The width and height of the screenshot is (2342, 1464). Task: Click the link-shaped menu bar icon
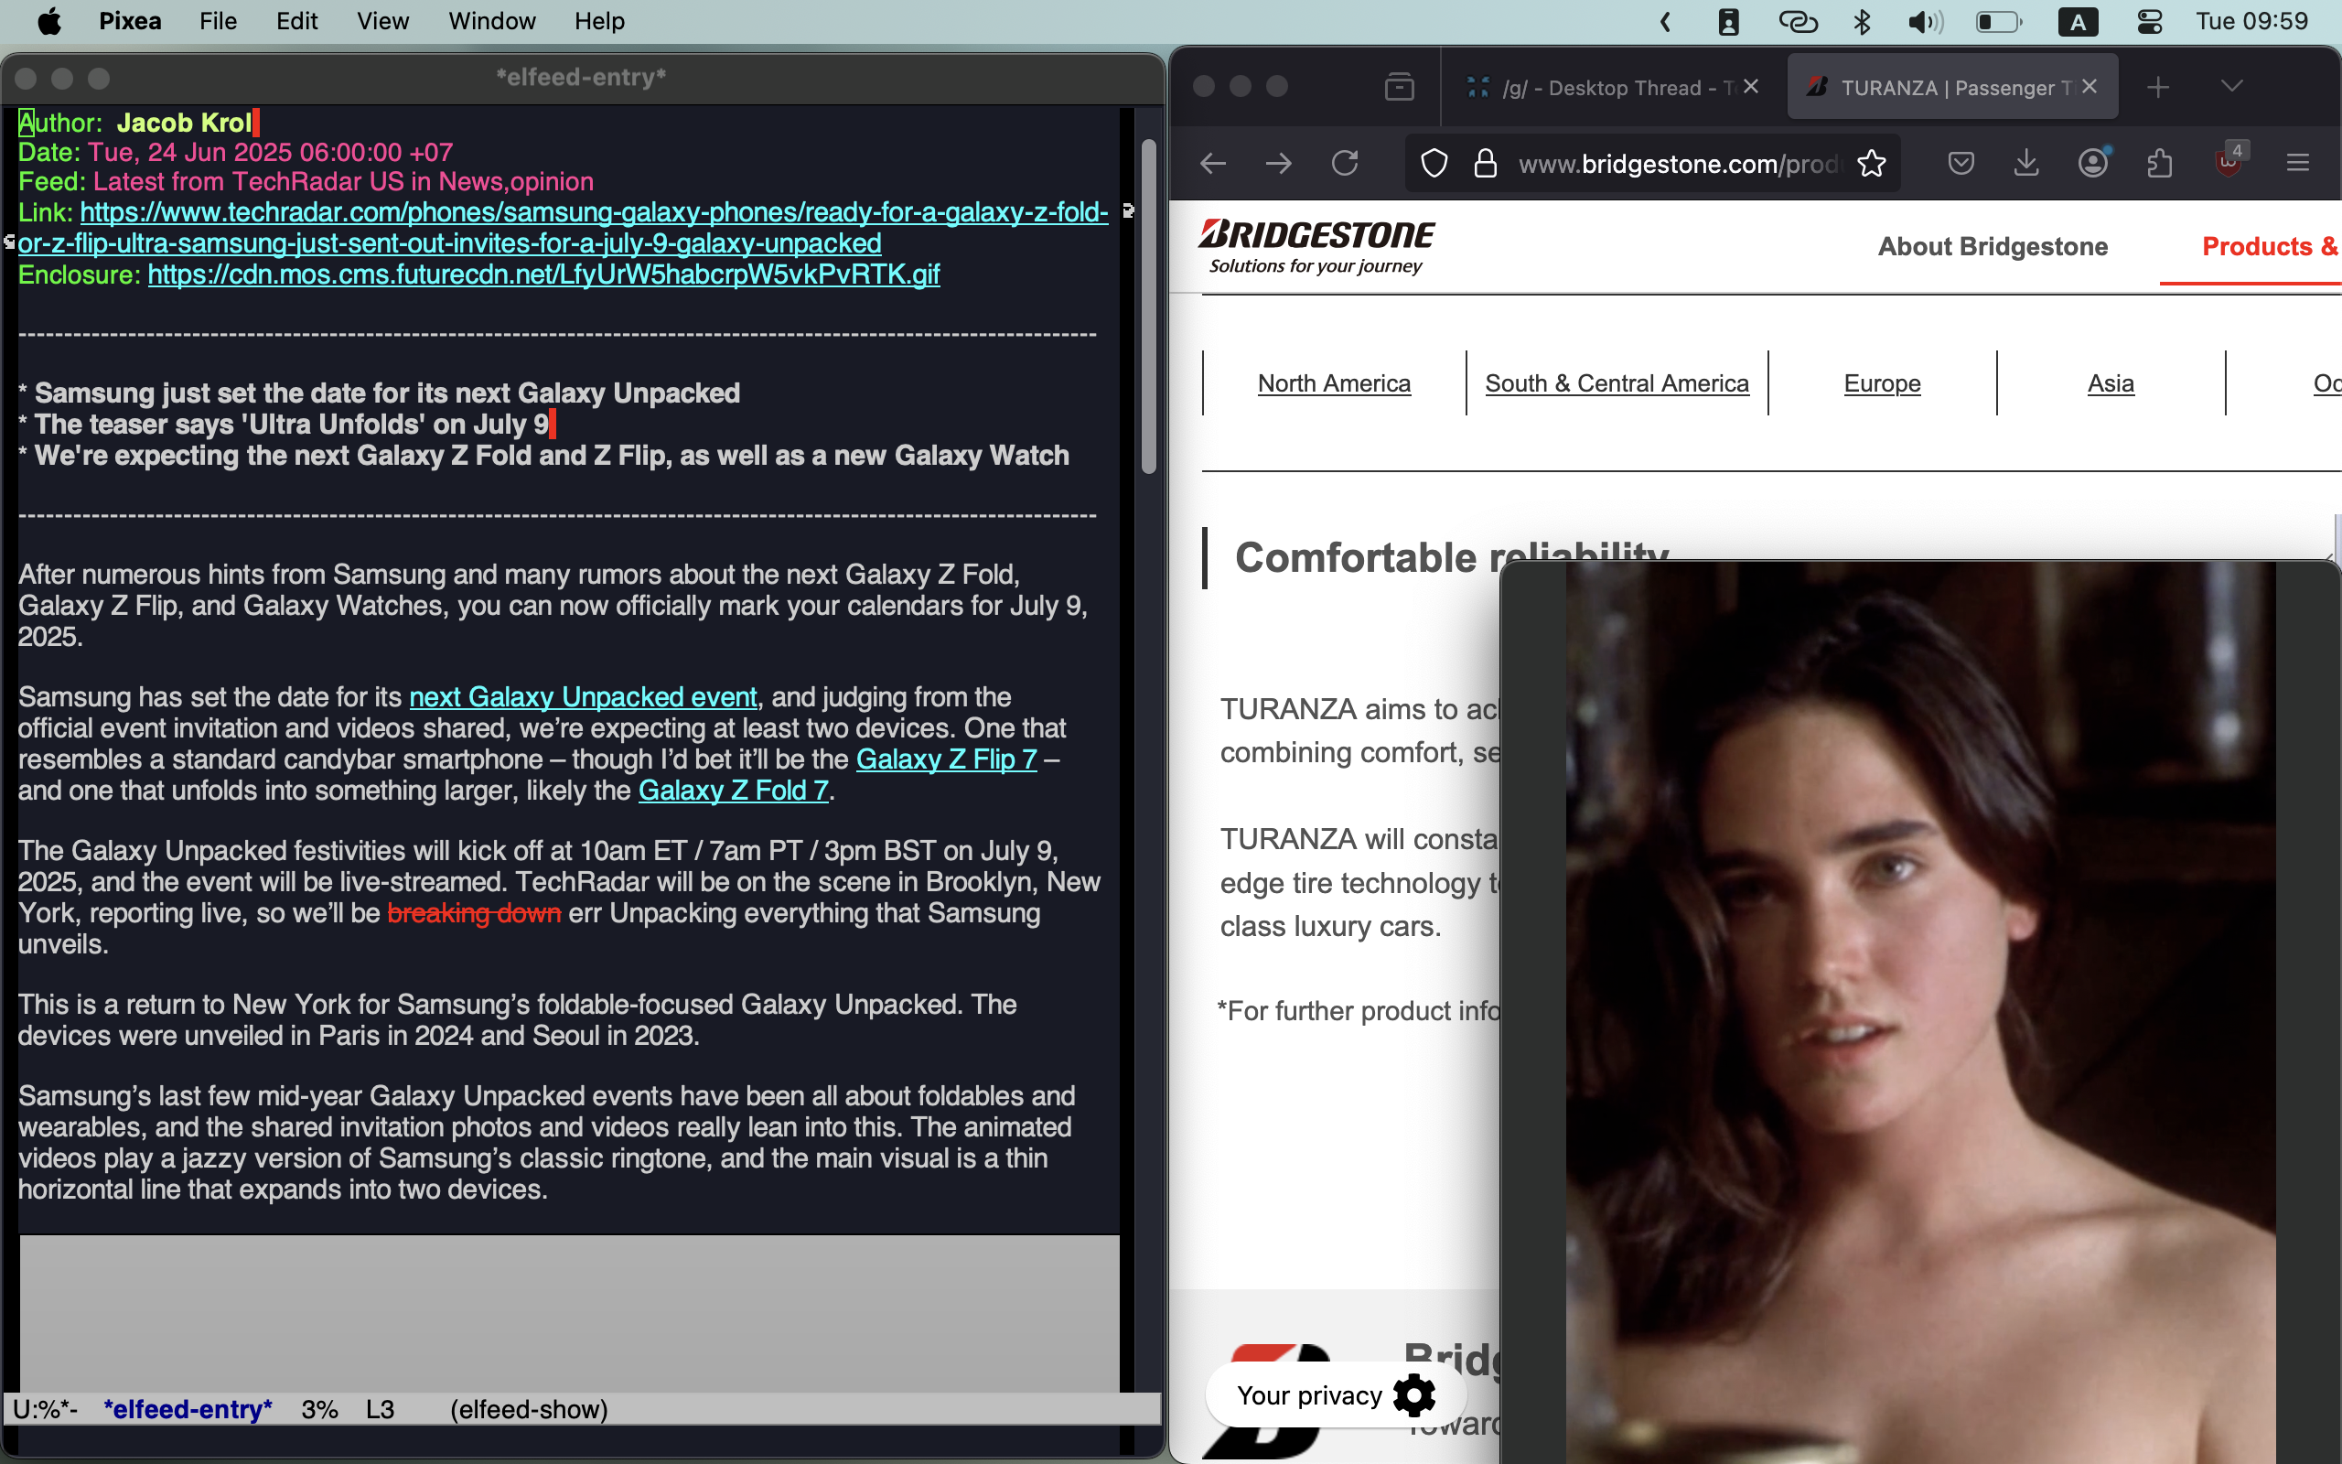1798,21
